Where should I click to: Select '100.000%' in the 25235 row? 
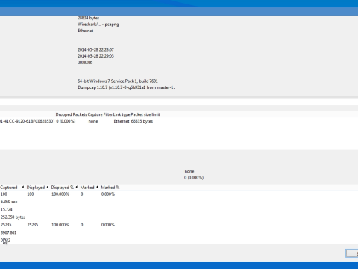coord(60,225)
